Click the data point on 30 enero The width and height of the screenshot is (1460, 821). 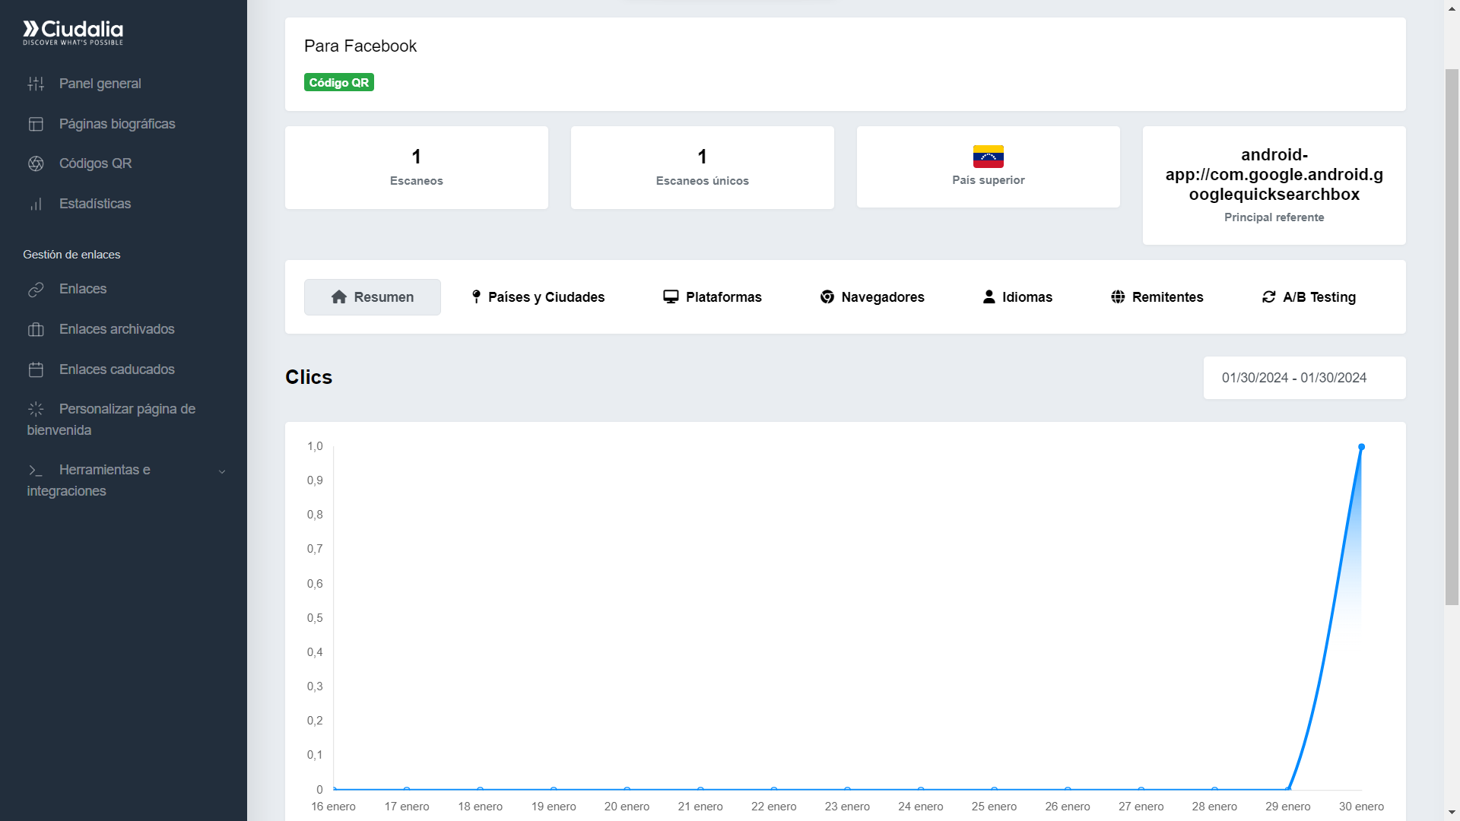coord(1361,448)
